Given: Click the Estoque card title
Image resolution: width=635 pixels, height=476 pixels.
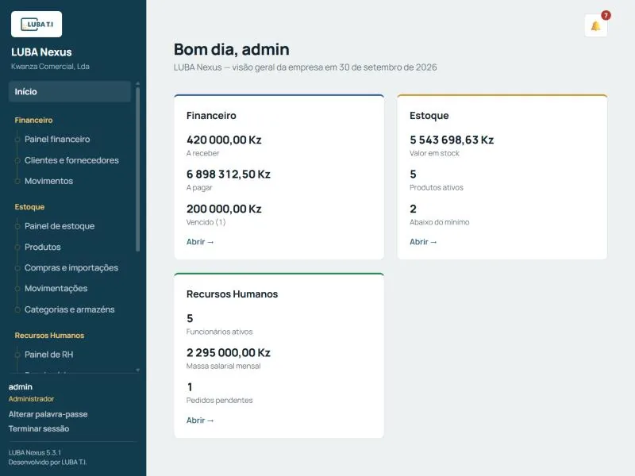Looking at the screenshot, I should click(429, 115).
